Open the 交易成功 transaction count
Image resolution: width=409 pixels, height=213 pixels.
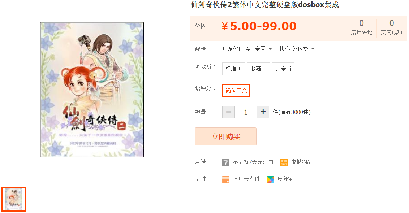coord(391,27)
